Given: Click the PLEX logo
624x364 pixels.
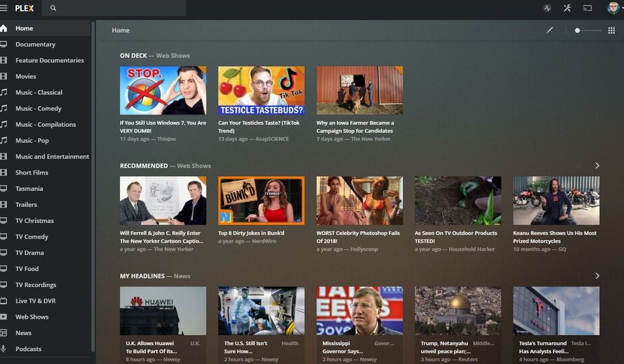Looking at the screenshot, I should coord(24,8).
